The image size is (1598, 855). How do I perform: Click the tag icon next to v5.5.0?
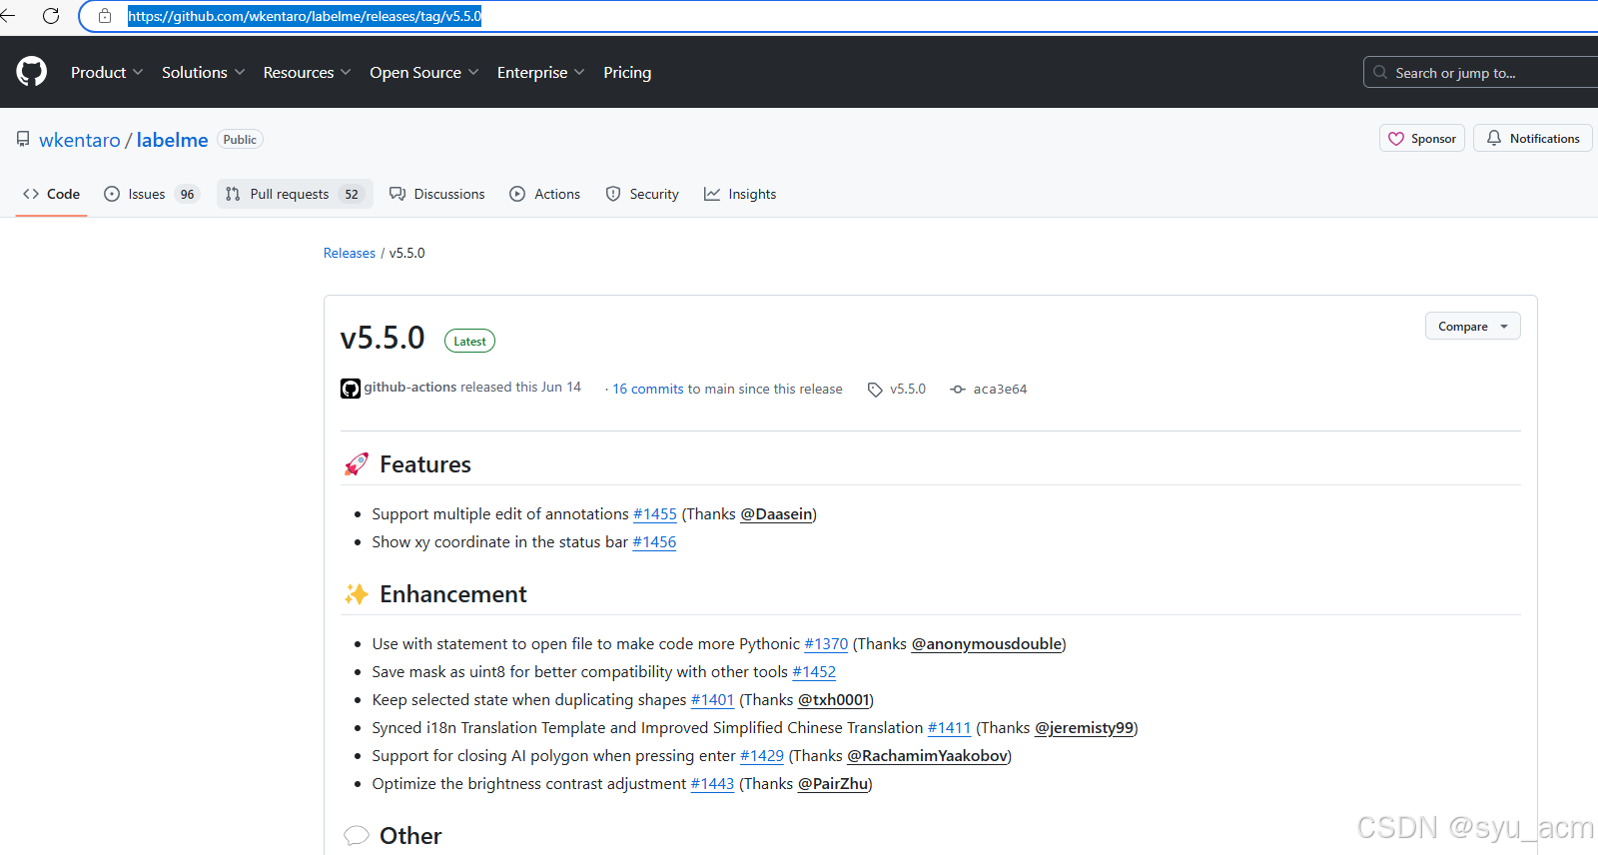[x=875, y=390]
